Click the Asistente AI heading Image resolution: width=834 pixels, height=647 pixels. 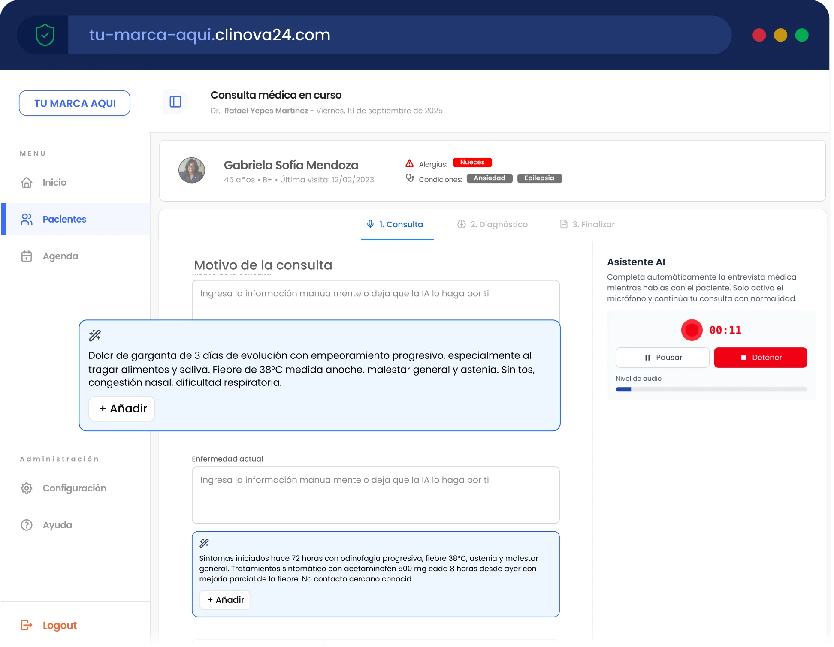coord(636,262)
